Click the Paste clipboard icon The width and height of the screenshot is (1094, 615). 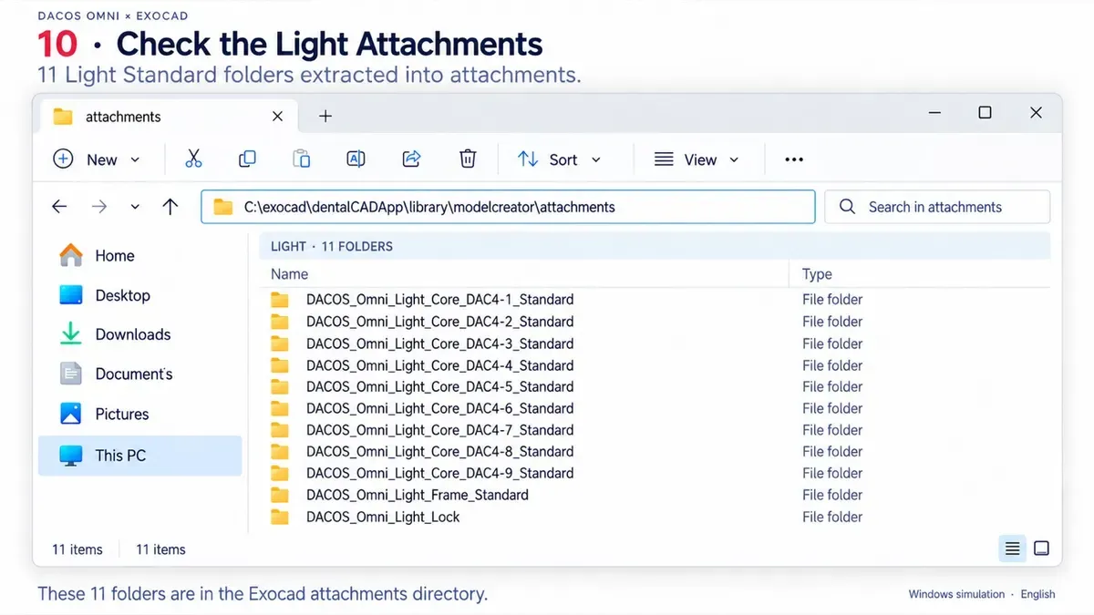tap(302, 159)
